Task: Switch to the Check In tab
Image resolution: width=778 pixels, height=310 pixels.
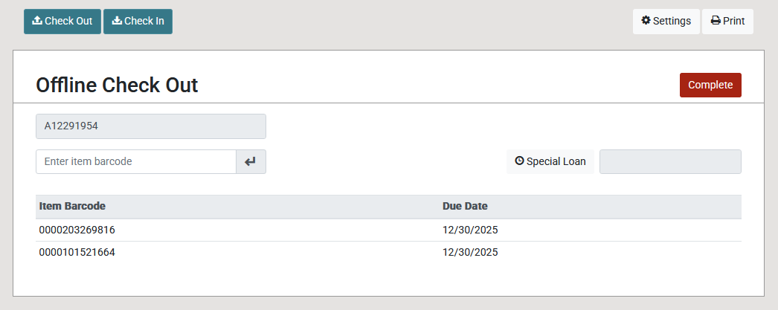Action: [138, 22]
